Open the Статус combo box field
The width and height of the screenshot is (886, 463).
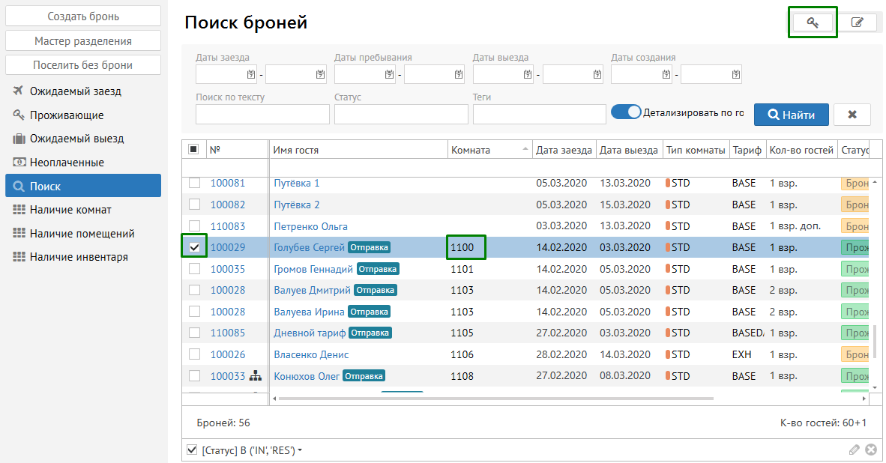point(401,115)
